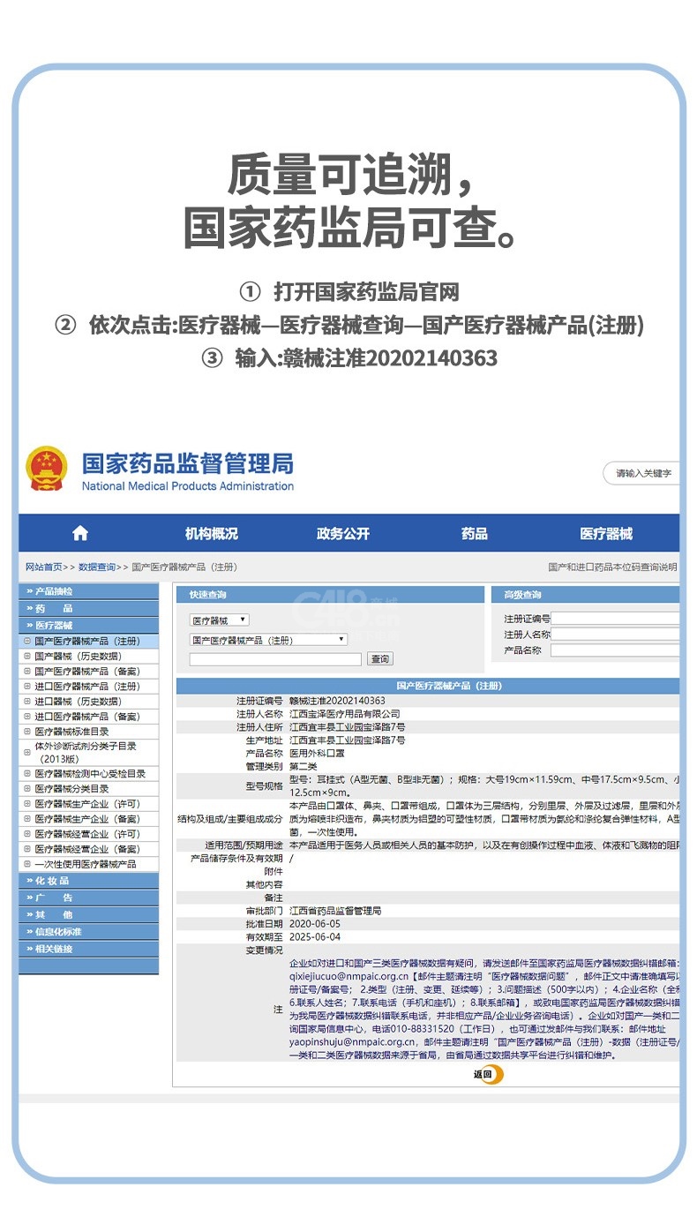Click the orange 返回 back button
697x1232 pixels.
coord(487,1074)
